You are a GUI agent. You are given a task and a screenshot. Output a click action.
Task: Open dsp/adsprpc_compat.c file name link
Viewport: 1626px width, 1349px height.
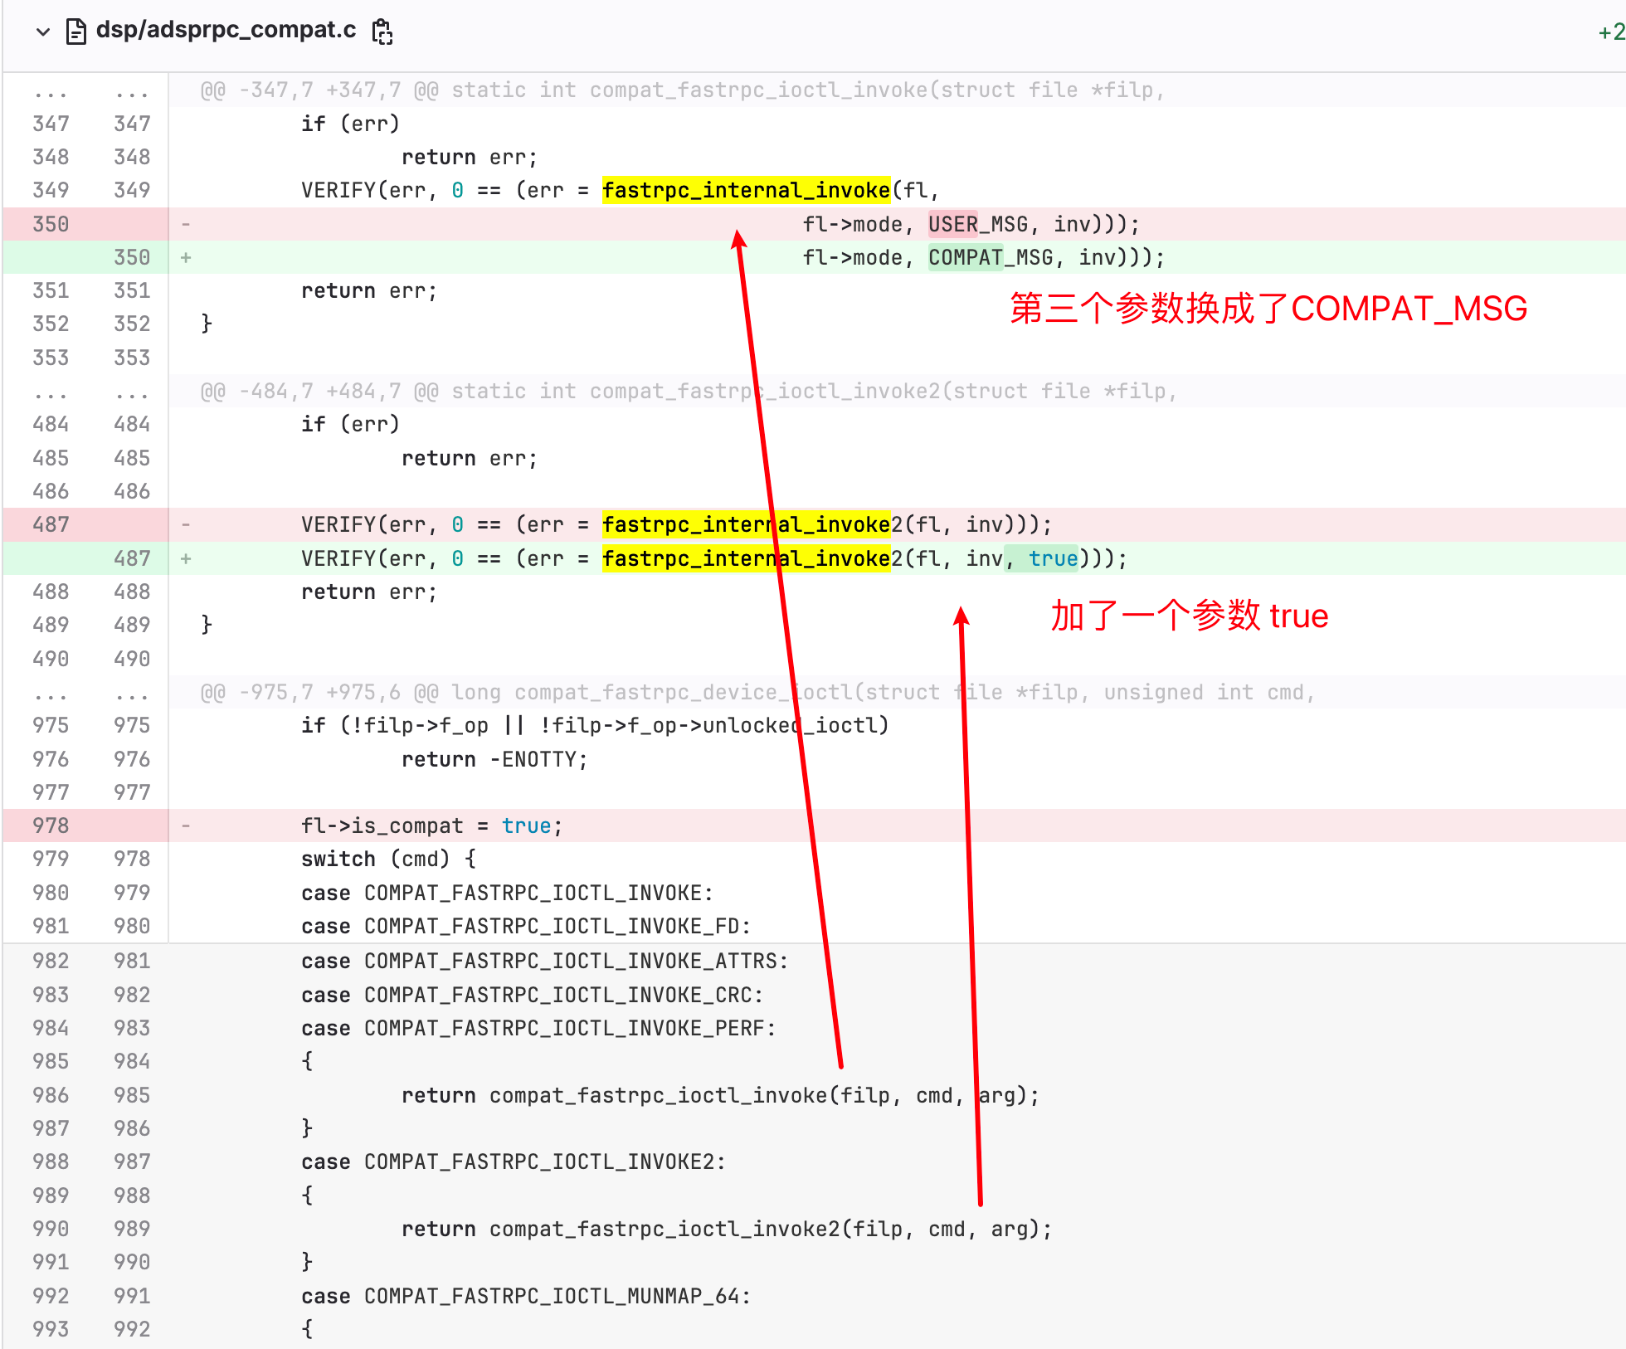(226, 30)
